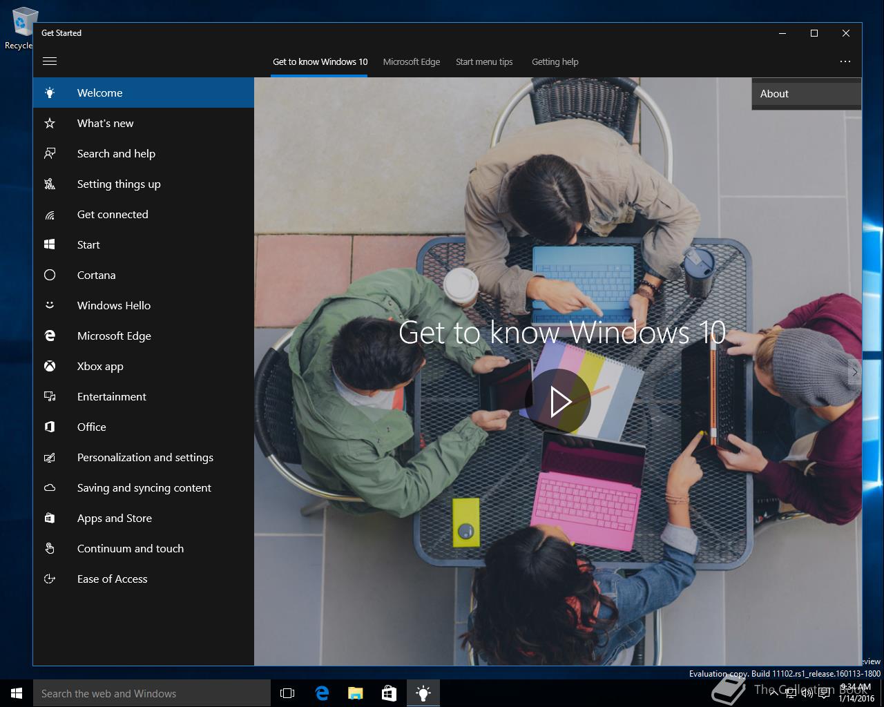Click the Continuum and touch hand icon

[x=50, y=548]
